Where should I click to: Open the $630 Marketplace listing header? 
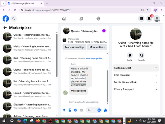click(85, 40)
